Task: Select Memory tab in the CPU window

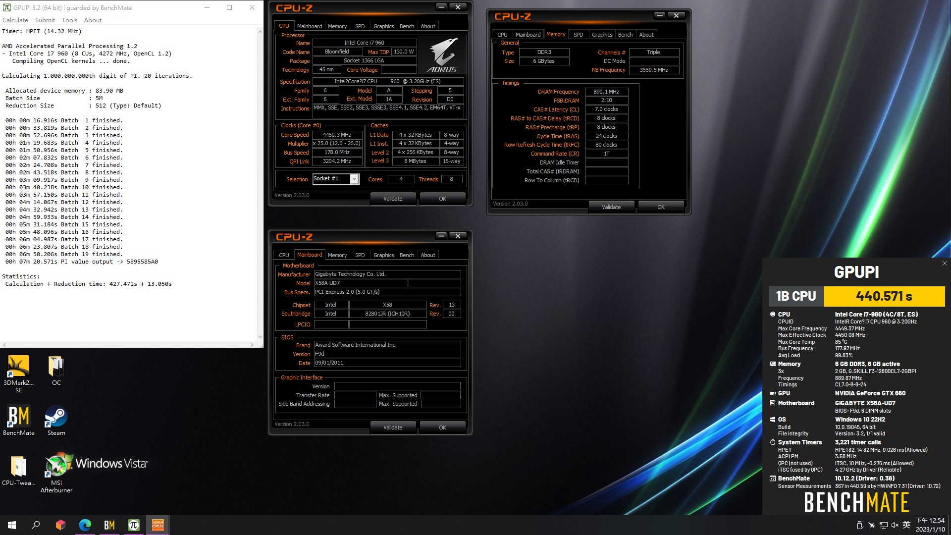Action: (x=337, y=26)
